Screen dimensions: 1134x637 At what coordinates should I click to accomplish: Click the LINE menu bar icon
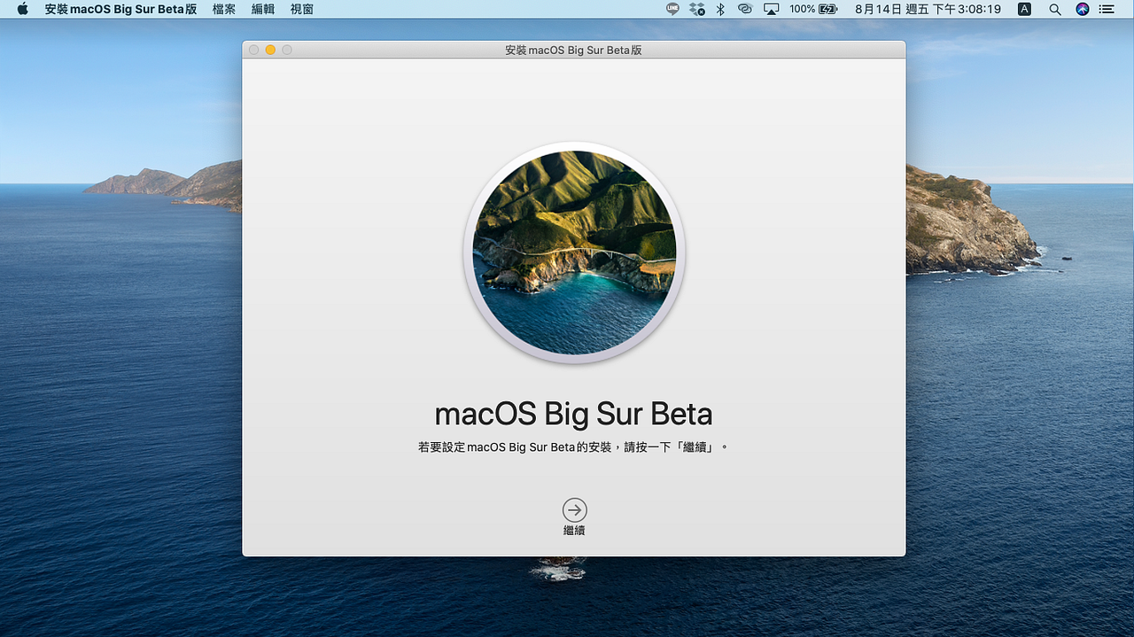672,9
